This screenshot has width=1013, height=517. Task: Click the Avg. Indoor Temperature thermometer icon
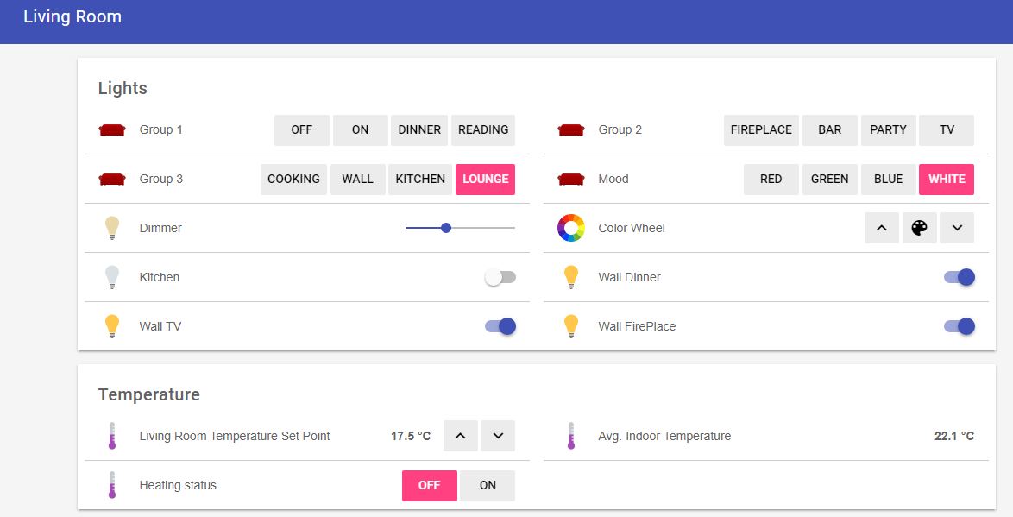(x=570, y=436)
